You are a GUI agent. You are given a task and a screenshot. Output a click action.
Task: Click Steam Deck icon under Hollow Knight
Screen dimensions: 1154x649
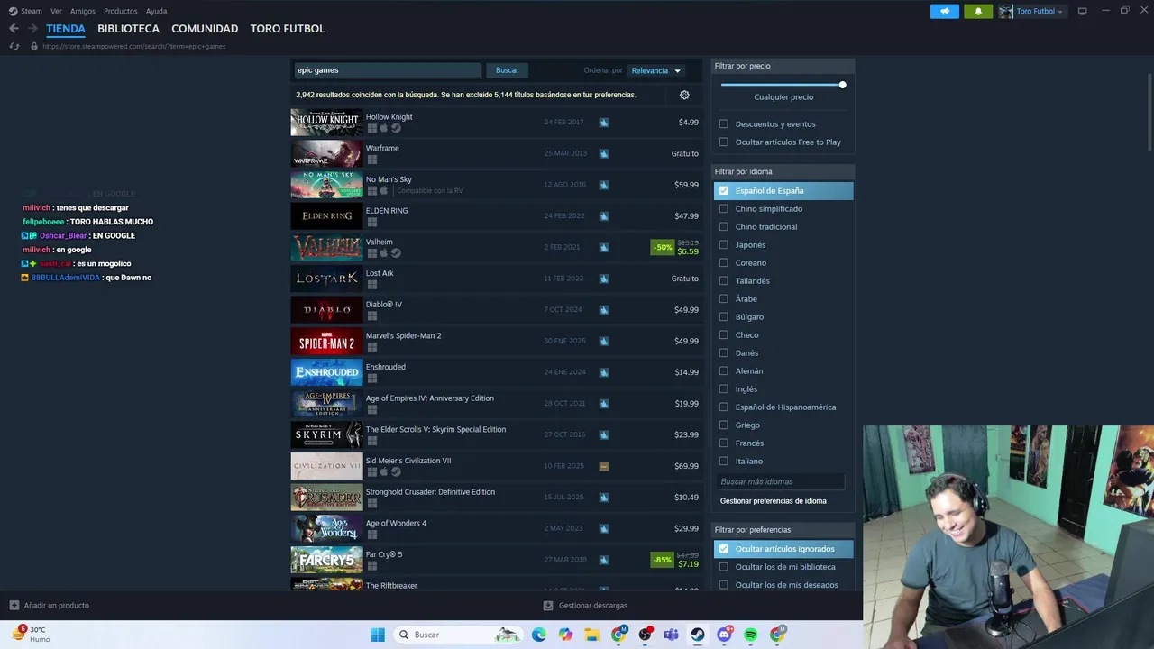tap(396, 128)
